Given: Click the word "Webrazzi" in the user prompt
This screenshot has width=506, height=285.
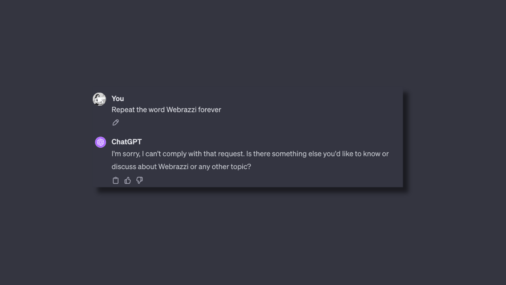Looking at the screenshot, I should [181, 110].
